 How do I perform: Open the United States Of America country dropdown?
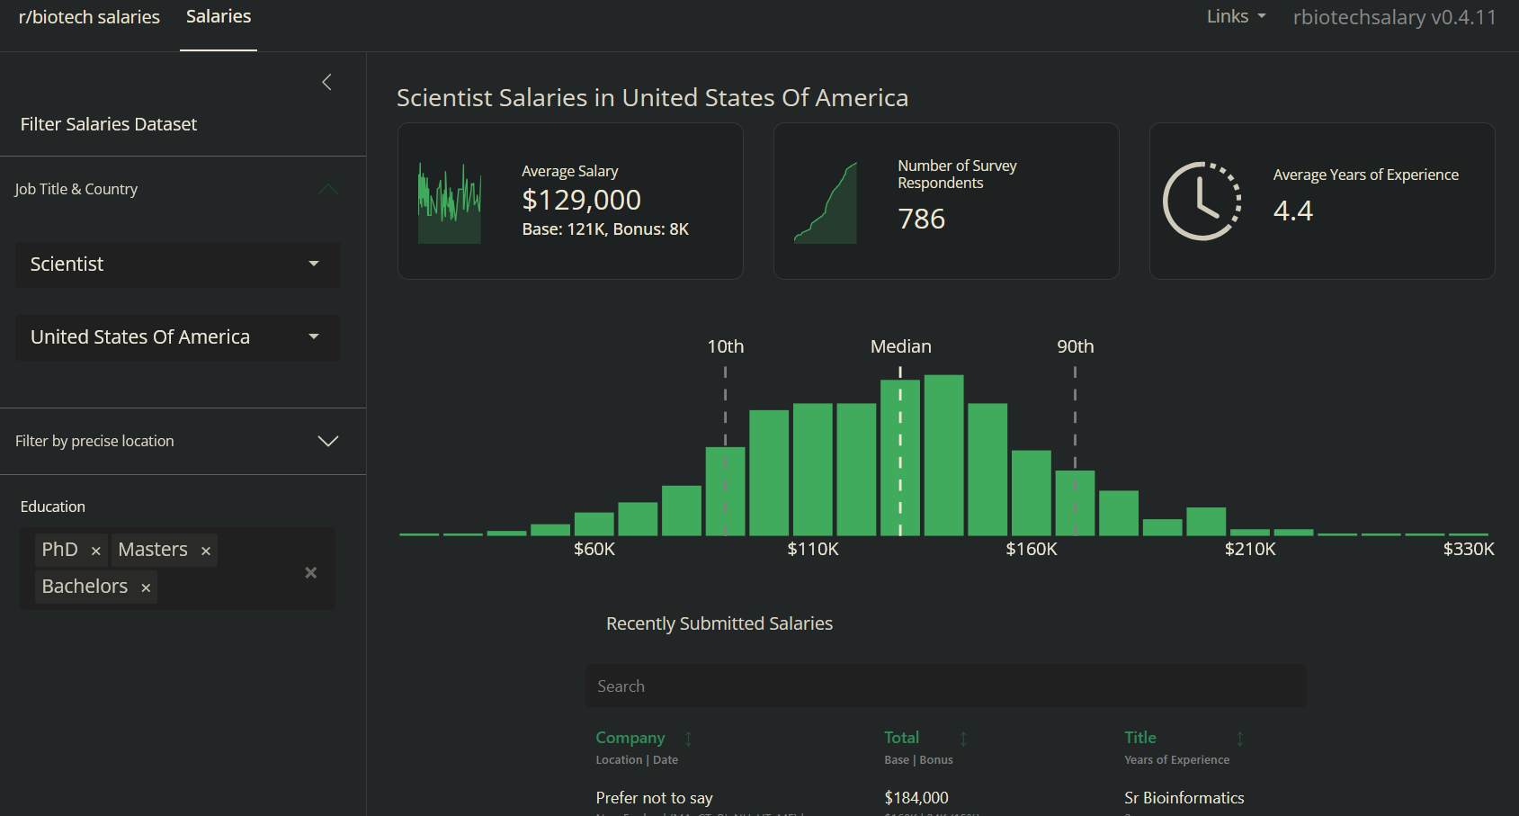[177, 337]
